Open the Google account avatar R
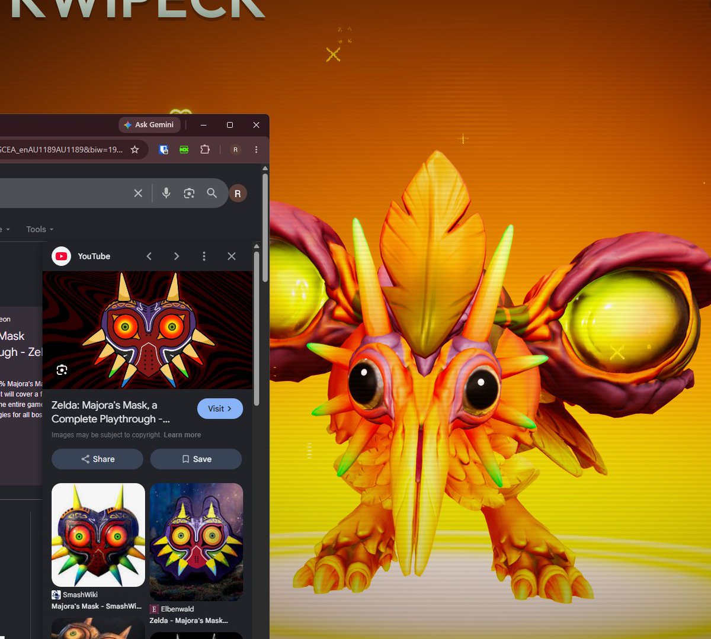The image size is (711, 639). click(238, 193)
